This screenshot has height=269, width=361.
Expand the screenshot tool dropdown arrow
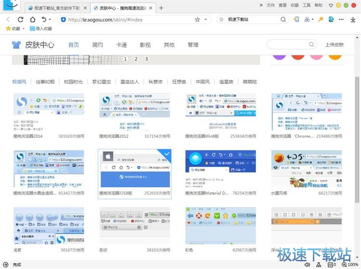click(x=312, y=20)
